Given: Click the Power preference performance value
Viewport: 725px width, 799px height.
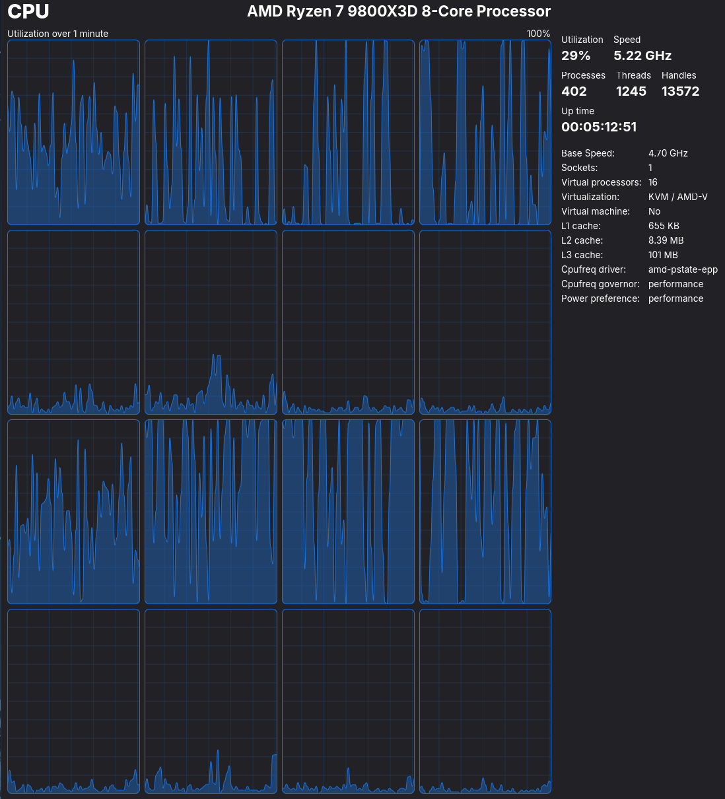Looking at the screenshot, I should click(x=675, y=298).
